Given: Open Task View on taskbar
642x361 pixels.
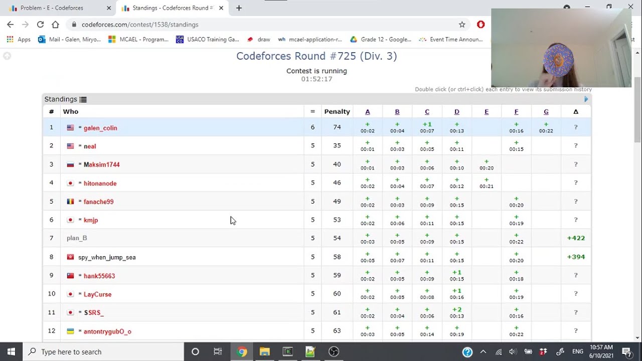Looking at the screenshot, I should 218,351.
